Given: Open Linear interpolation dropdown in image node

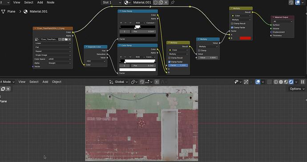Looking at the screenshot, I should click(53, 43).
